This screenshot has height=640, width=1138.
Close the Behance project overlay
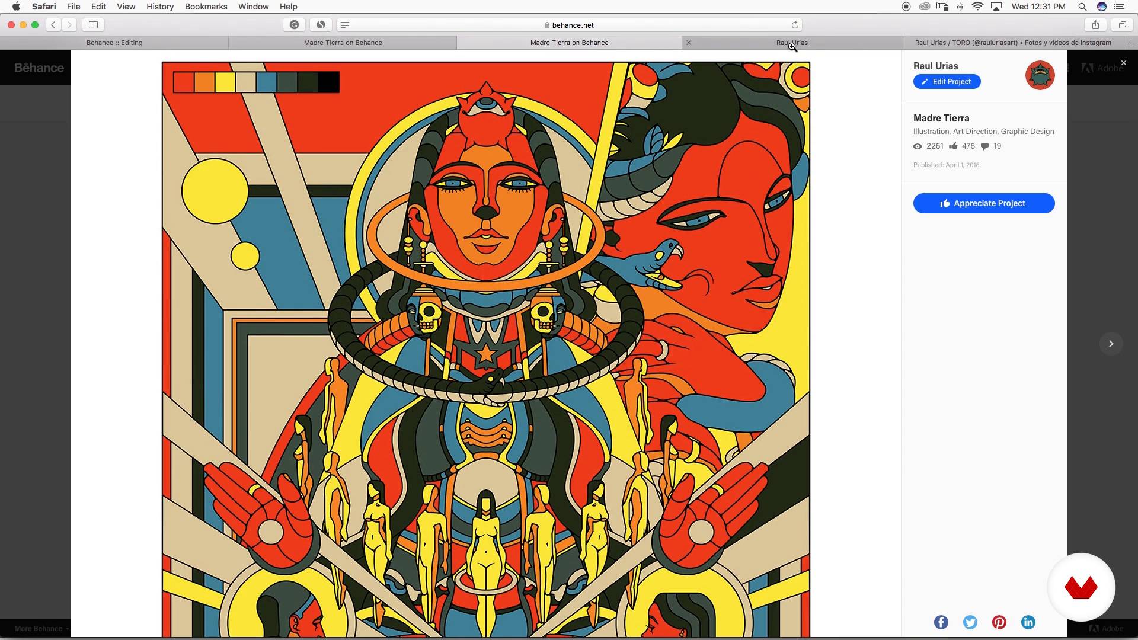pos(1123,63)
